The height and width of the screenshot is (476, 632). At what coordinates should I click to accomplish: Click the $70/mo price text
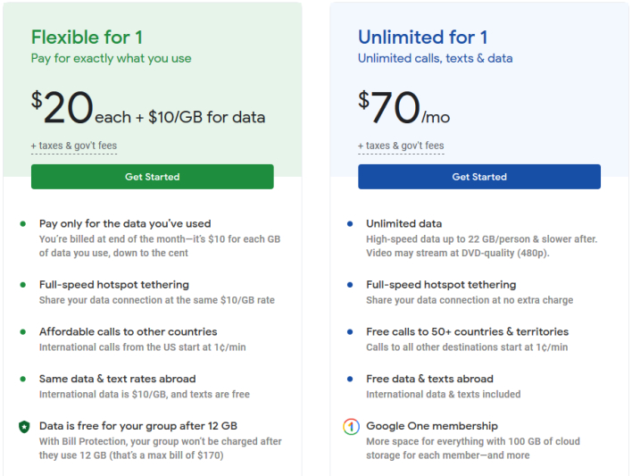click(403, 107)
